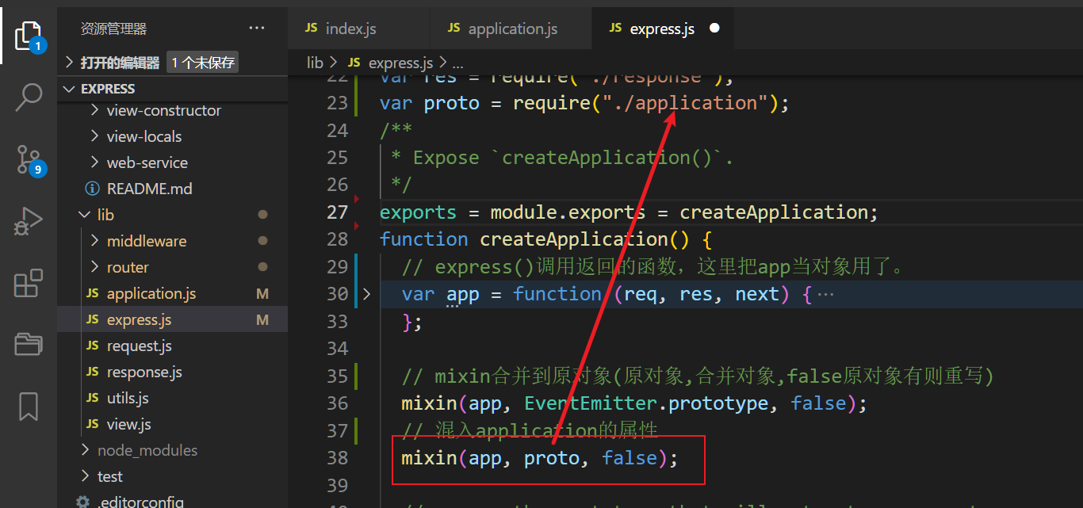The height and width of the screenshot is (508, 1083).
Task: Open the Bookmarks icon in activity bar
Action: (x=29, y=406)
